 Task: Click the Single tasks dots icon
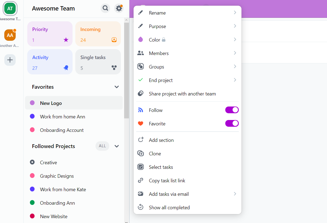(114, 68)
